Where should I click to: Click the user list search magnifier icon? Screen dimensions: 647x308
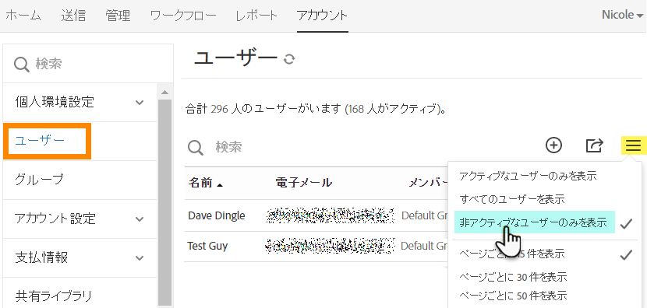coord(196,148)
